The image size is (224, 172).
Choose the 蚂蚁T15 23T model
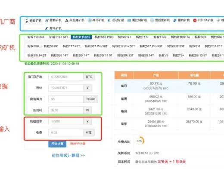click(x=214, y=46)
